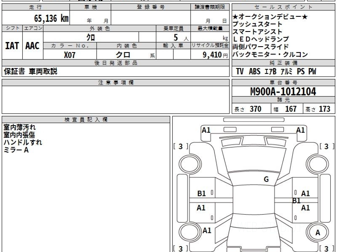Click the ハンドルすれ inspector note
The width and height of the screenshot is (337, 252).
click(23, 142)
